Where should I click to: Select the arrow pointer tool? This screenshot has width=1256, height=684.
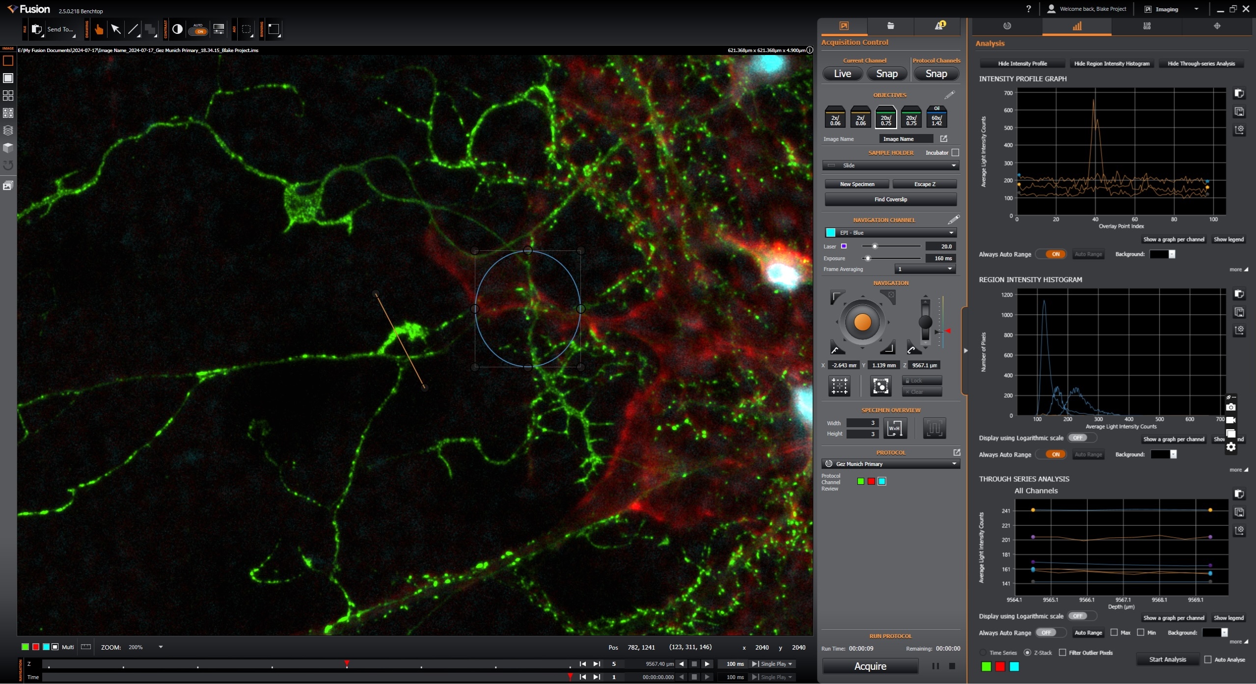[116, 29]
